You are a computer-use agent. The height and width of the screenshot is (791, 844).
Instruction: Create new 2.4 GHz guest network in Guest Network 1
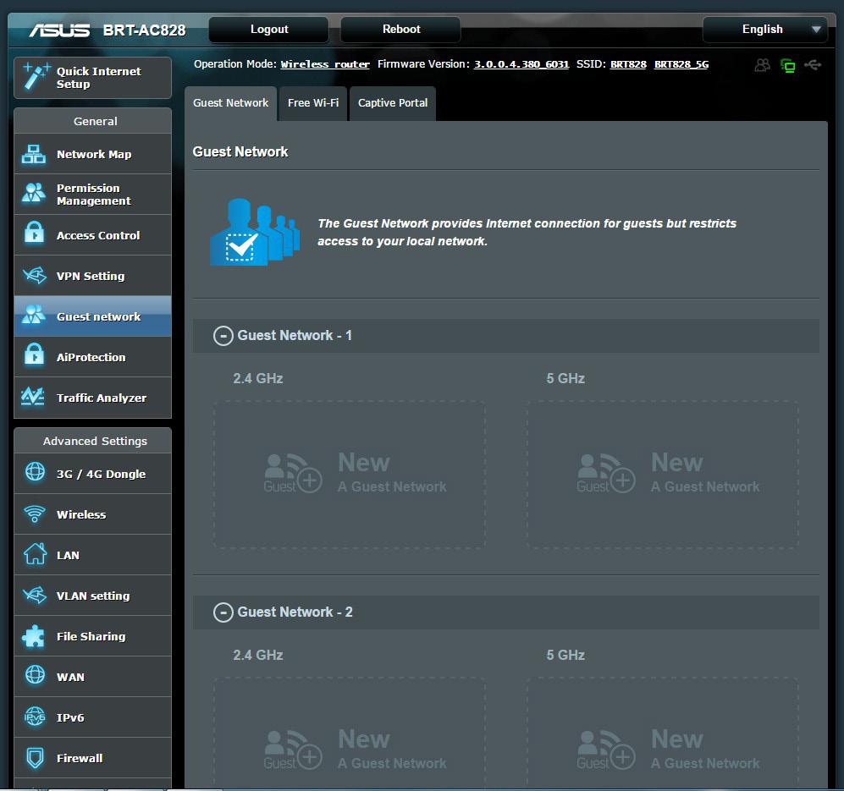pyautogui.click(x=350, y=475)
